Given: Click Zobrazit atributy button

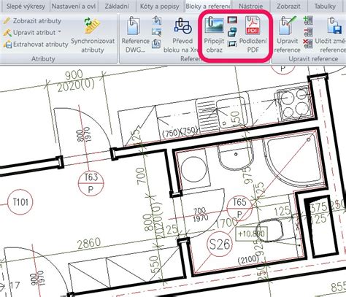Looking at the screenshot, I should pyautogui.click(x=32, y=21).
